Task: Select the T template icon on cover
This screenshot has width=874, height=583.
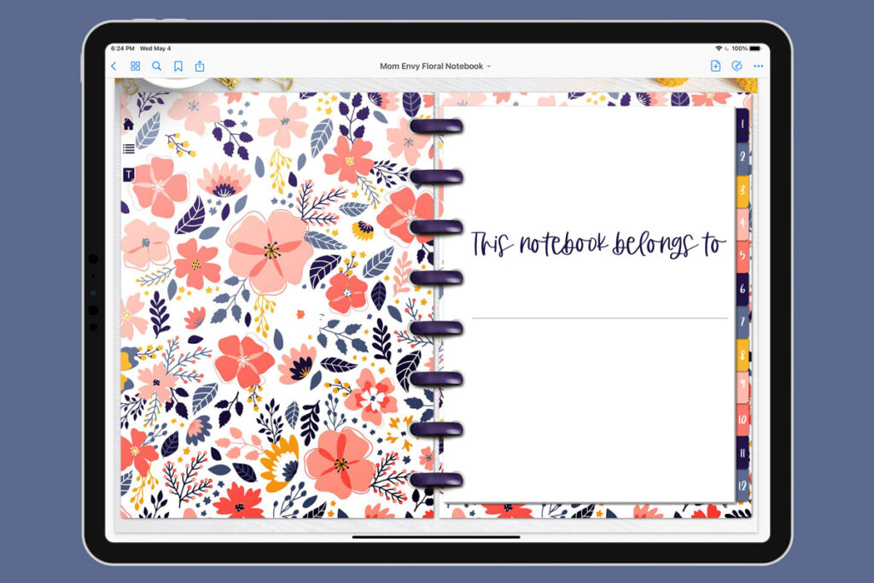Action: [128, 175]
